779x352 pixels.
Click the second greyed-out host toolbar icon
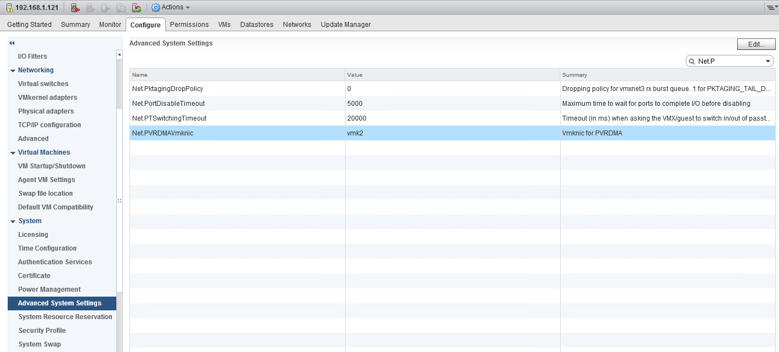[91, 8]
